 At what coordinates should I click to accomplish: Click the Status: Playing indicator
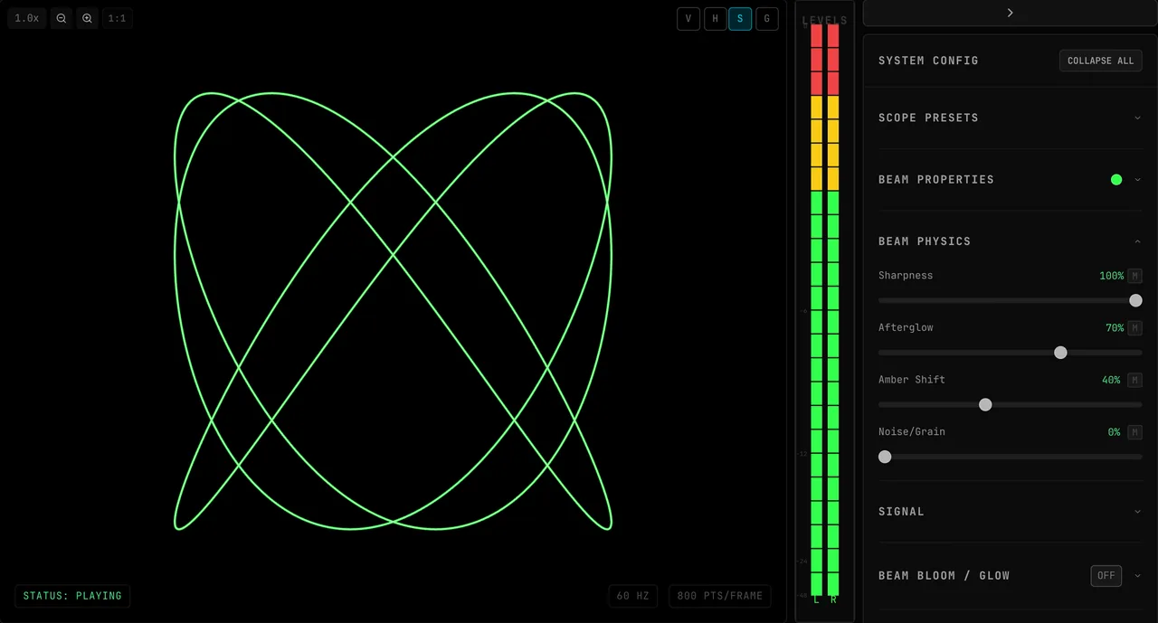tap(72, 596)
